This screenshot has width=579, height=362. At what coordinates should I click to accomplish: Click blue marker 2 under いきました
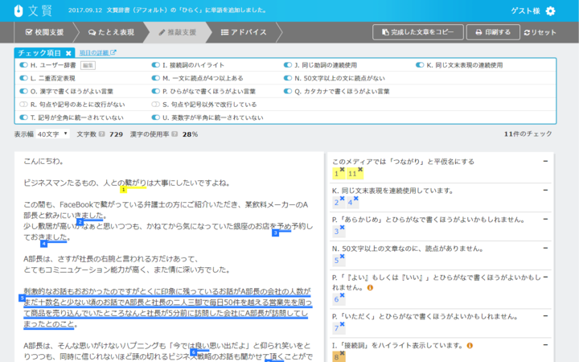point(80,222)
